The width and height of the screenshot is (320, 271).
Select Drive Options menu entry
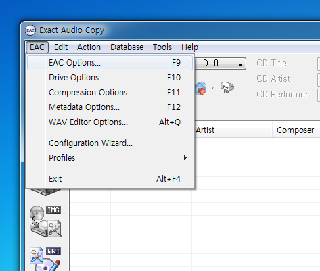coord(110,78)
